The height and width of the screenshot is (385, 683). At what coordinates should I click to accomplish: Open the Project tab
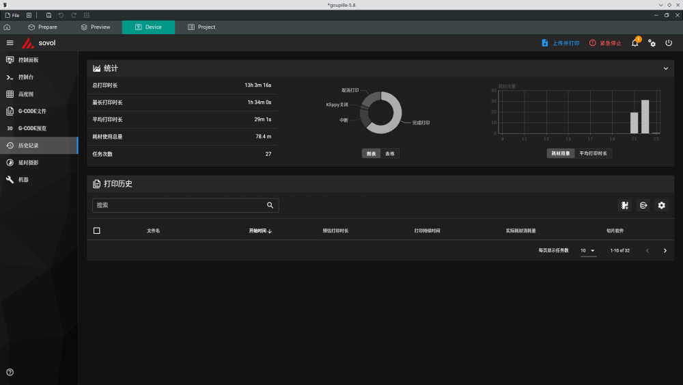pos(201,27)
